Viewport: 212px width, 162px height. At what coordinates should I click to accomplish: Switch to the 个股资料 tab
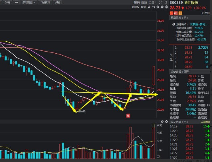[45, 2]
